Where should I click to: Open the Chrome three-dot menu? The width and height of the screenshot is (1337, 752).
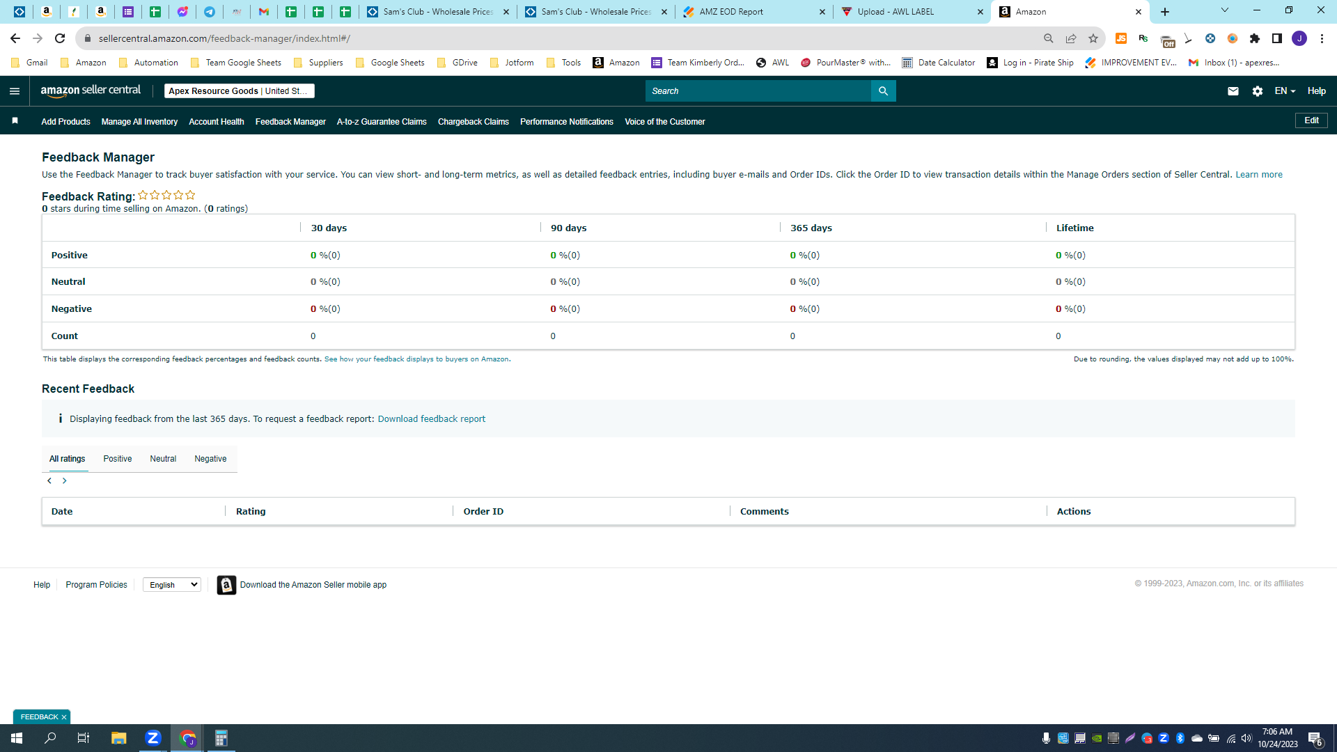(x=1322, y=38)
